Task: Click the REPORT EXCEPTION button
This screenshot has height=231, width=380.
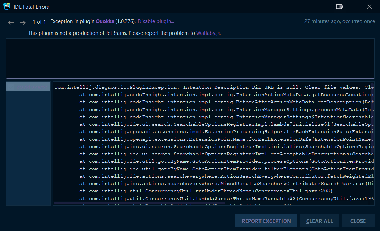Action: (x=266, y=221)
